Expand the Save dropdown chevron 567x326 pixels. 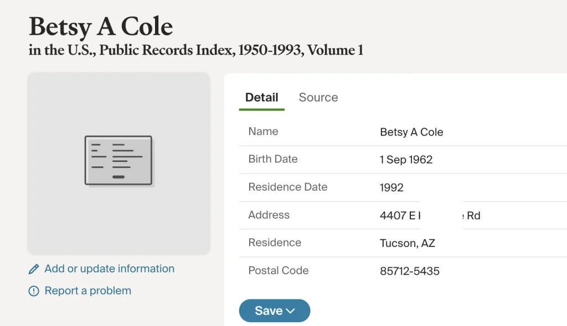pos(290,311)
